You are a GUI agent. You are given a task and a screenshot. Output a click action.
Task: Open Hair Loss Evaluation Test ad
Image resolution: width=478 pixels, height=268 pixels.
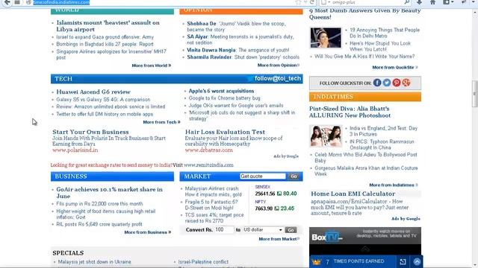click(225, 132)
